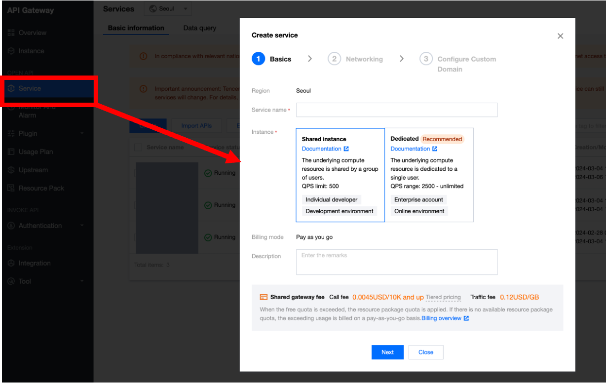Select the Dedicated instance card
The width and height of the screenshot is (606, 383).
click(429, 175)
